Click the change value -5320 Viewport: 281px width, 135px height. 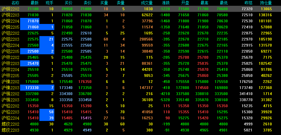(x=165, y=100)
